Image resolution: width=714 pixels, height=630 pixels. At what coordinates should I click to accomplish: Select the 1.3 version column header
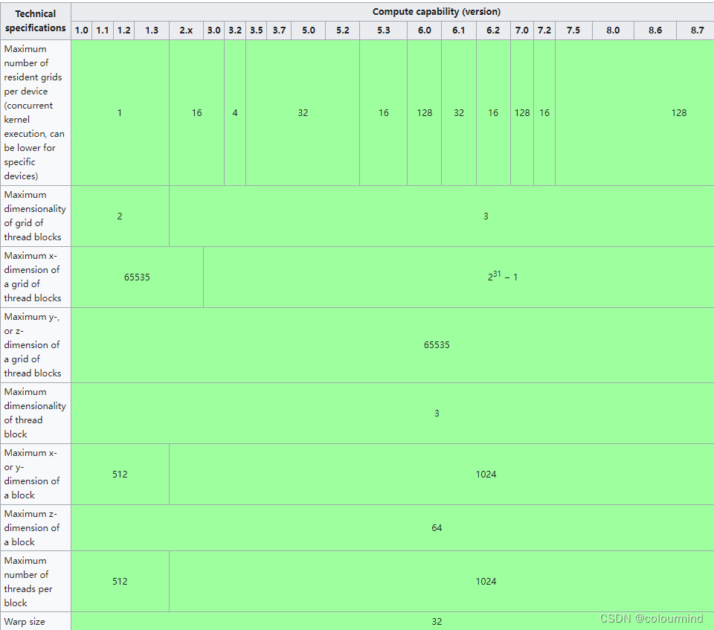152,30
